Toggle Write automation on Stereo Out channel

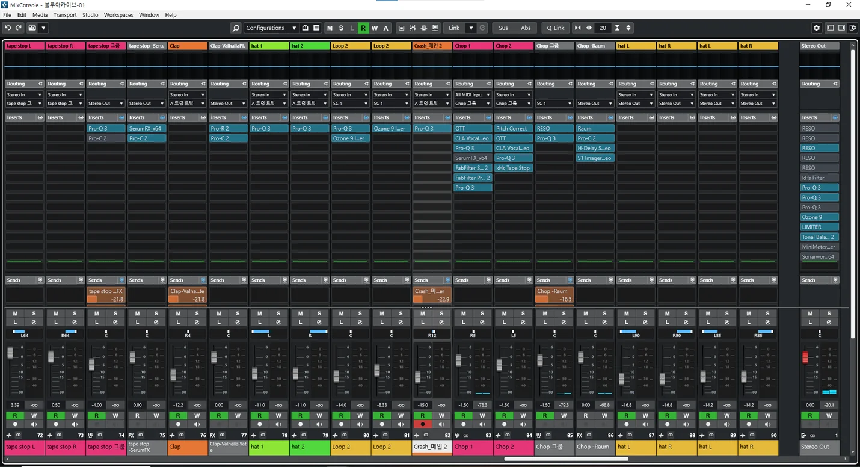[x=829, y=416]
